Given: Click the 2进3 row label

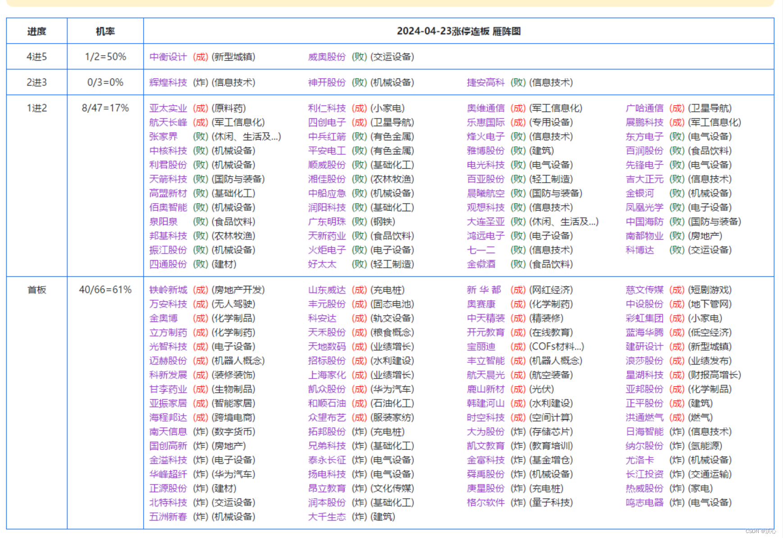Looking at the screenshot, I should pyautogui.click(x=36, y=82).
